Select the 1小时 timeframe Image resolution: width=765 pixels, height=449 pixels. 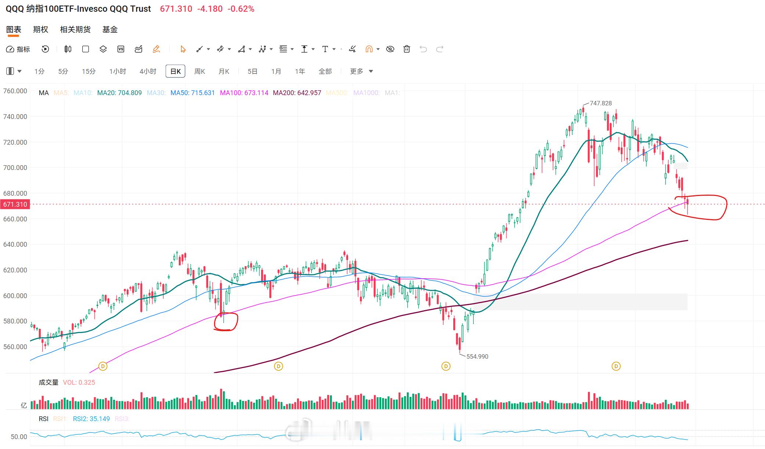coord(118,71)
